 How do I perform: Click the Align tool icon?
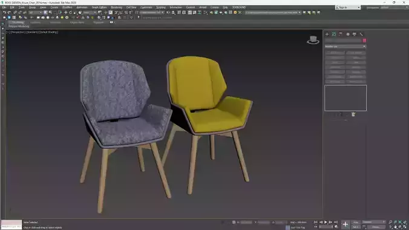point(174,13)
